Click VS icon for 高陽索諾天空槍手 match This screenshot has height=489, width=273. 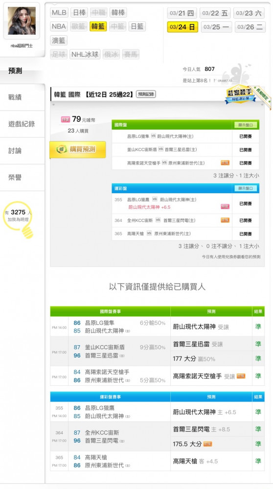[164, 162]
